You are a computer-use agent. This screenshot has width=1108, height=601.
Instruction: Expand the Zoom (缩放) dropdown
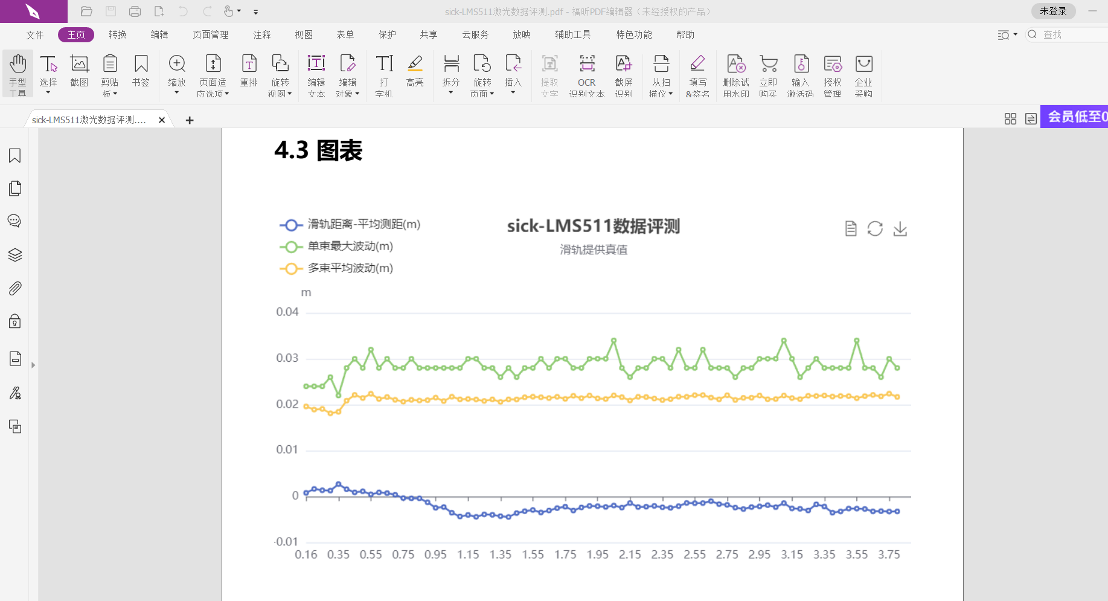click(x=177, y=92)
